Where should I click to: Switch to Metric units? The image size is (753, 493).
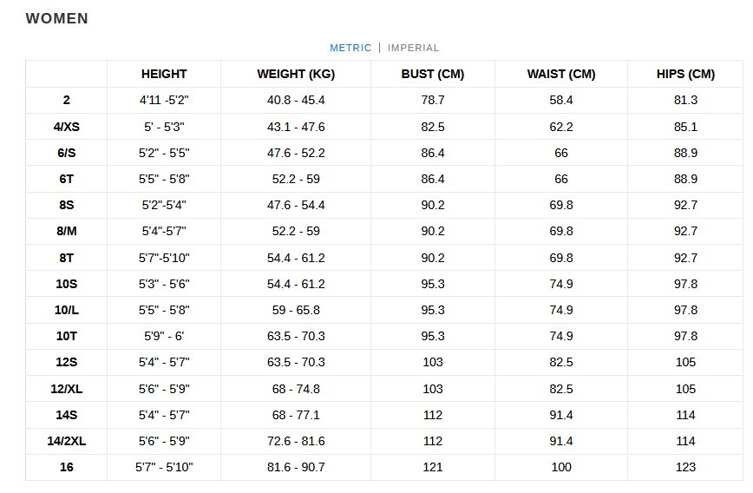pos(350,48)
